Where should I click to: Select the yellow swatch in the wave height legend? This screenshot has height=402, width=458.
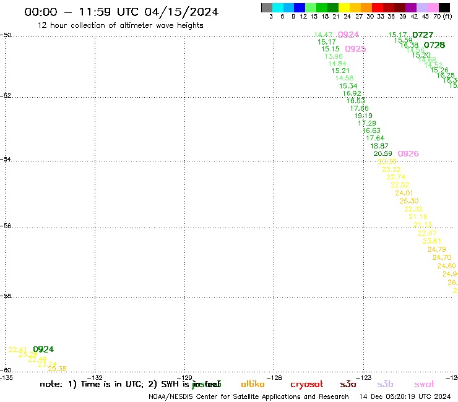pyautogui.click(x=344, y=7)
